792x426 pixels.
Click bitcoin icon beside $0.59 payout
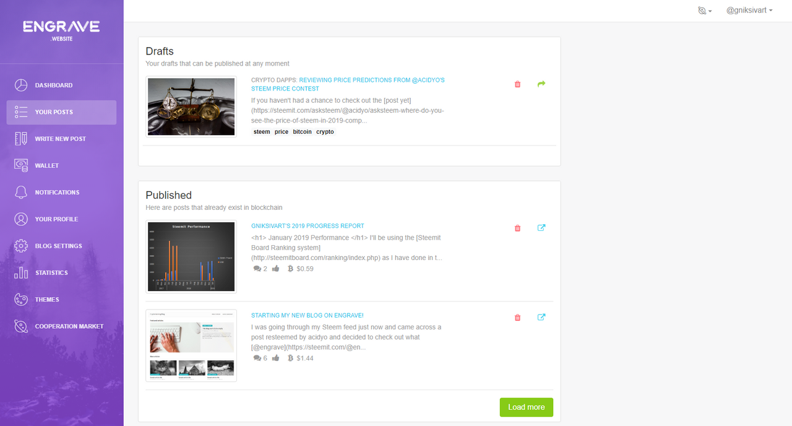pos(291,269)
